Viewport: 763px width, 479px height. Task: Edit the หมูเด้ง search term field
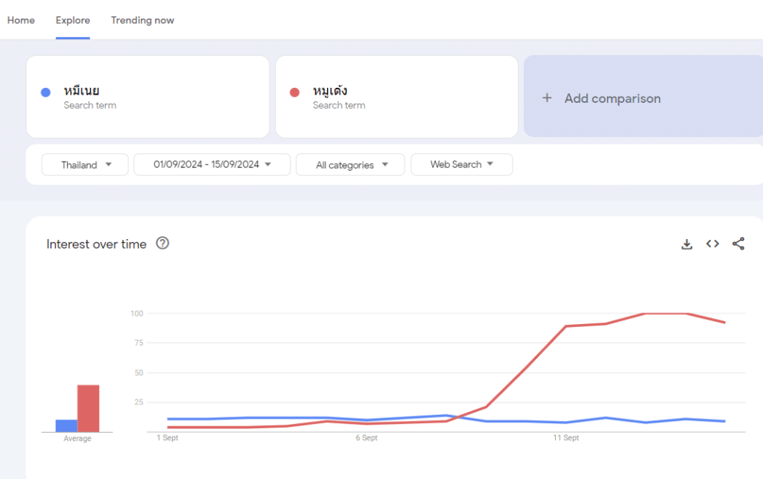[396, 97]
